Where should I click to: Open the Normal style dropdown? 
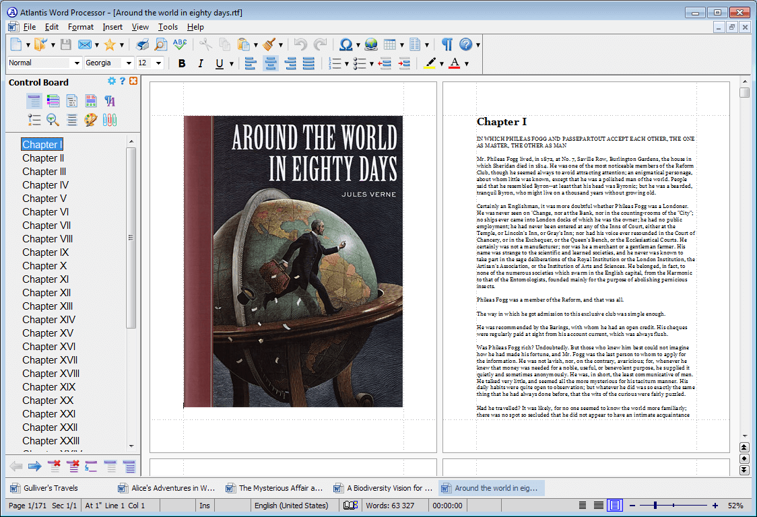click(x=77, y=63)
